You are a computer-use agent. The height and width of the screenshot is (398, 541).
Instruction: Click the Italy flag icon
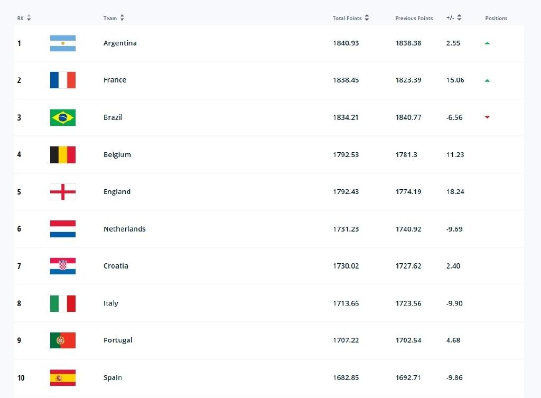tap(63, 303)
